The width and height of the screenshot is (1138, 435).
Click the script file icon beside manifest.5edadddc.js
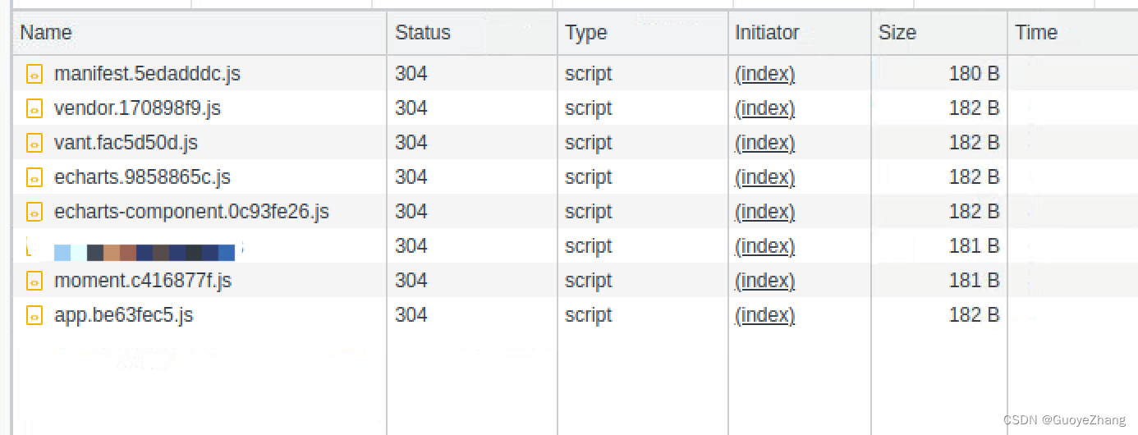click(x=34, y=75)
